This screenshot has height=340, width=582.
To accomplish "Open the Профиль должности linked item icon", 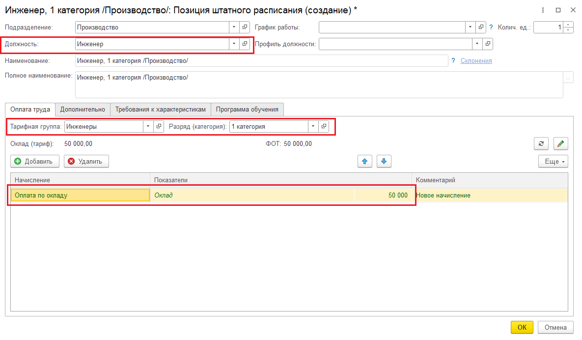I will (488, 44).
